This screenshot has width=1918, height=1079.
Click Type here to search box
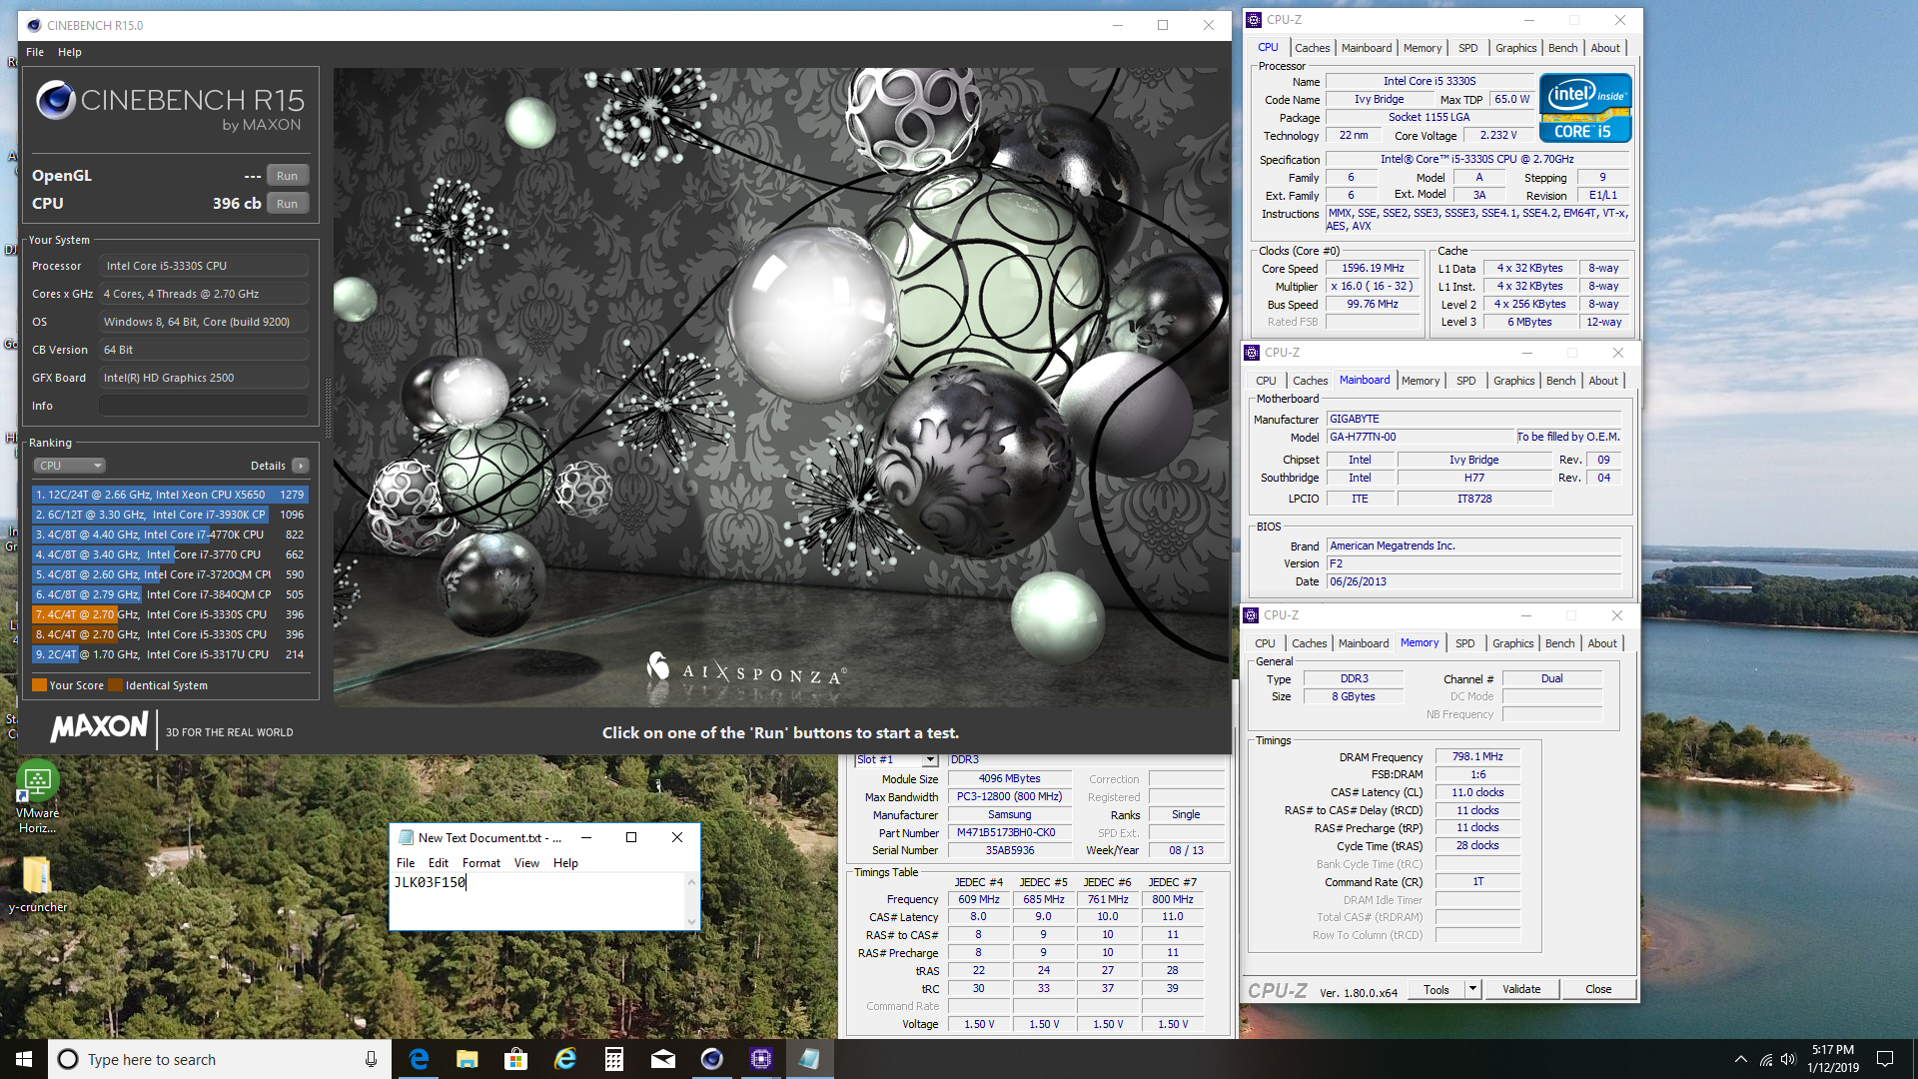point(220,1059)
